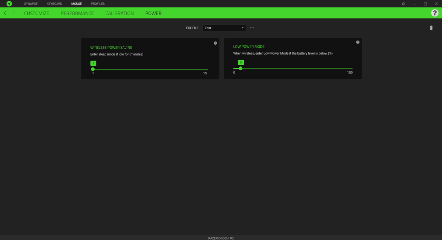Click the 15 maximum minutes label

(205, 73)
